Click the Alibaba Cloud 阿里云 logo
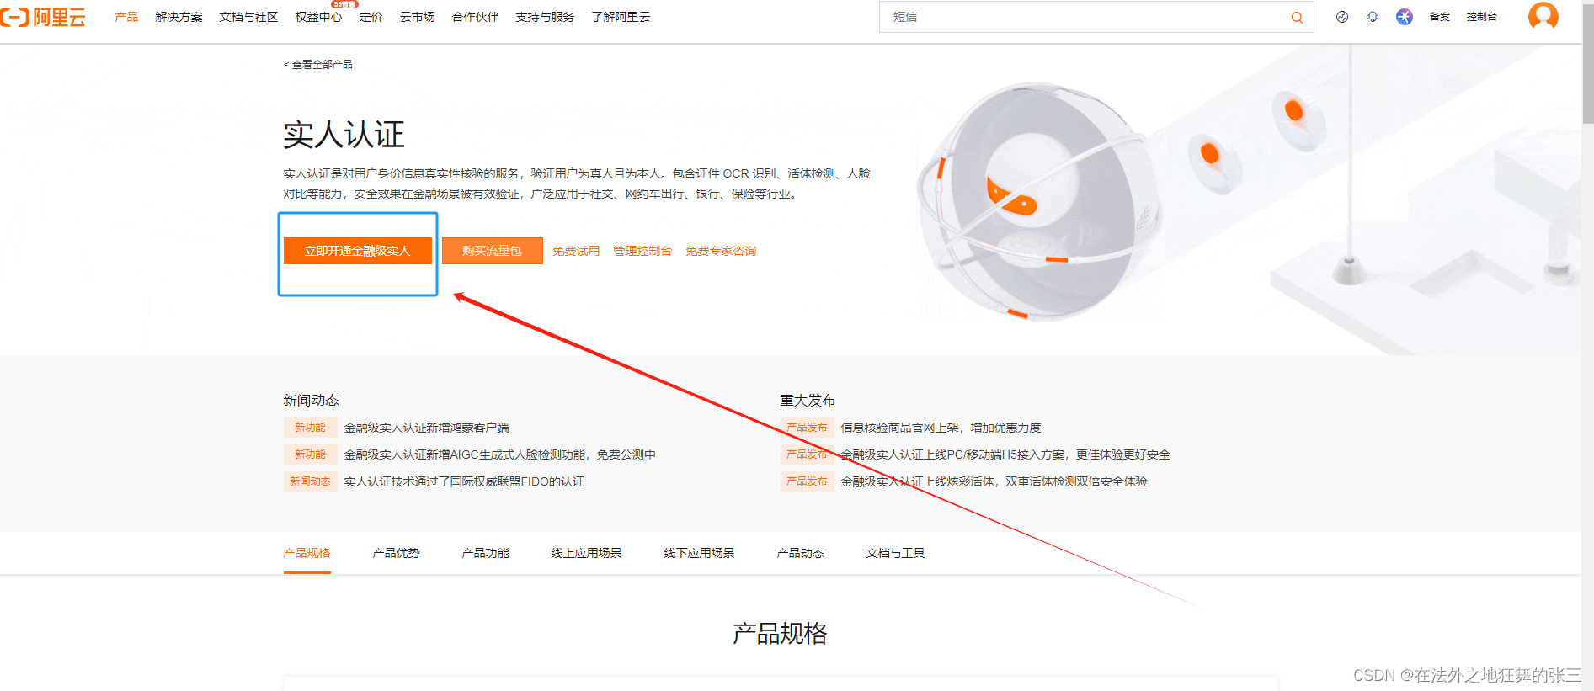This screenshot has height=691, width=1594. coord(43,17)
